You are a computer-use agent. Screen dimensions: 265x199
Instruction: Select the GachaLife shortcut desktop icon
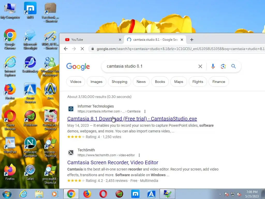[50, 120]
